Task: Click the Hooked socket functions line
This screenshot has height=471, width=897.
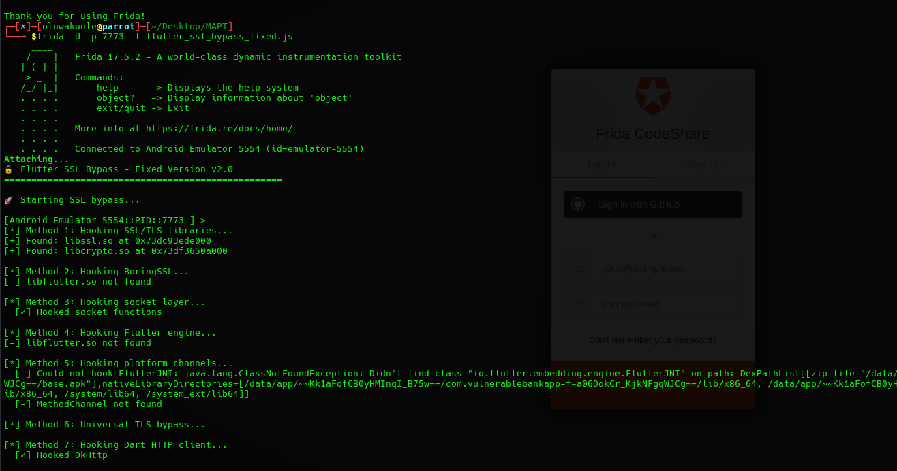Action: (x=89, y=312)
